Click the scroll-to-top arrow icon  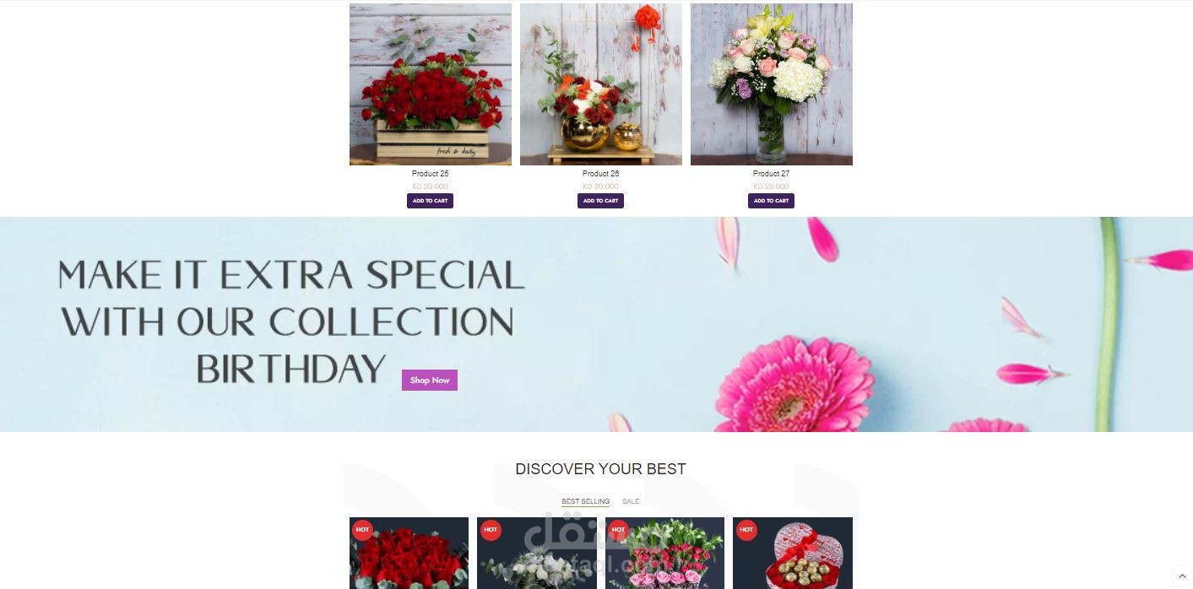coord(1180,576)
